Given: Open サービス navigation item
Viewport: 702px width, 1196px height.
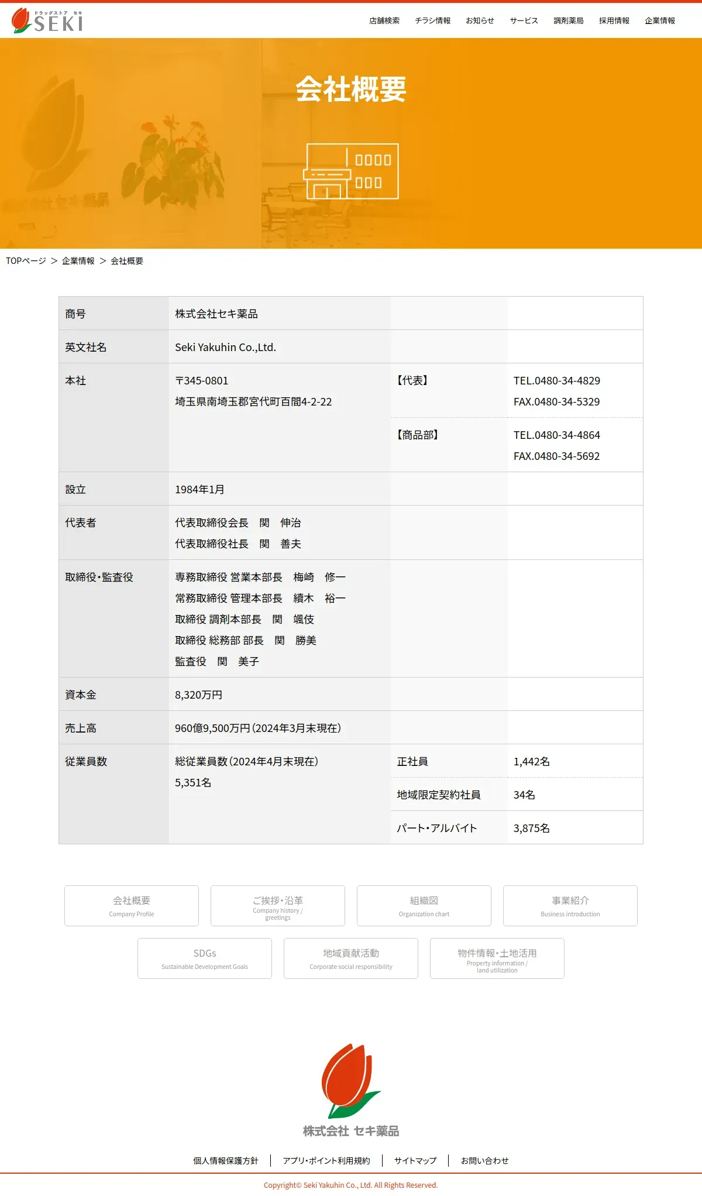Looking at the screenshot, I should click(x=524, y=20).
